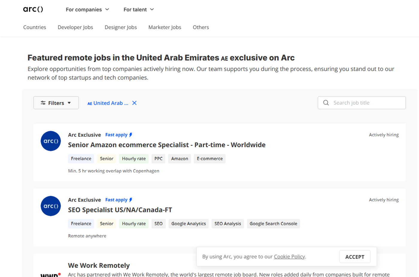The image size is (419, 277).
Task: Click 'Actively hiring' on Amazon ecommerce job
Action: pyautogui.click(x=384, y=135)
